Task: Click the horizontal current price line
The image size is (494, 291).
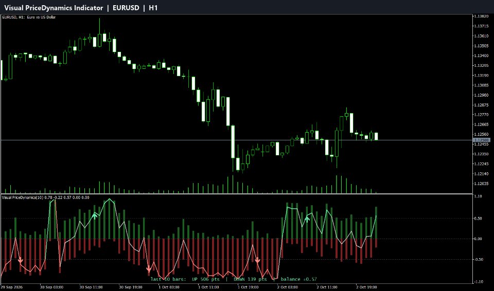Action: point(236,140)
